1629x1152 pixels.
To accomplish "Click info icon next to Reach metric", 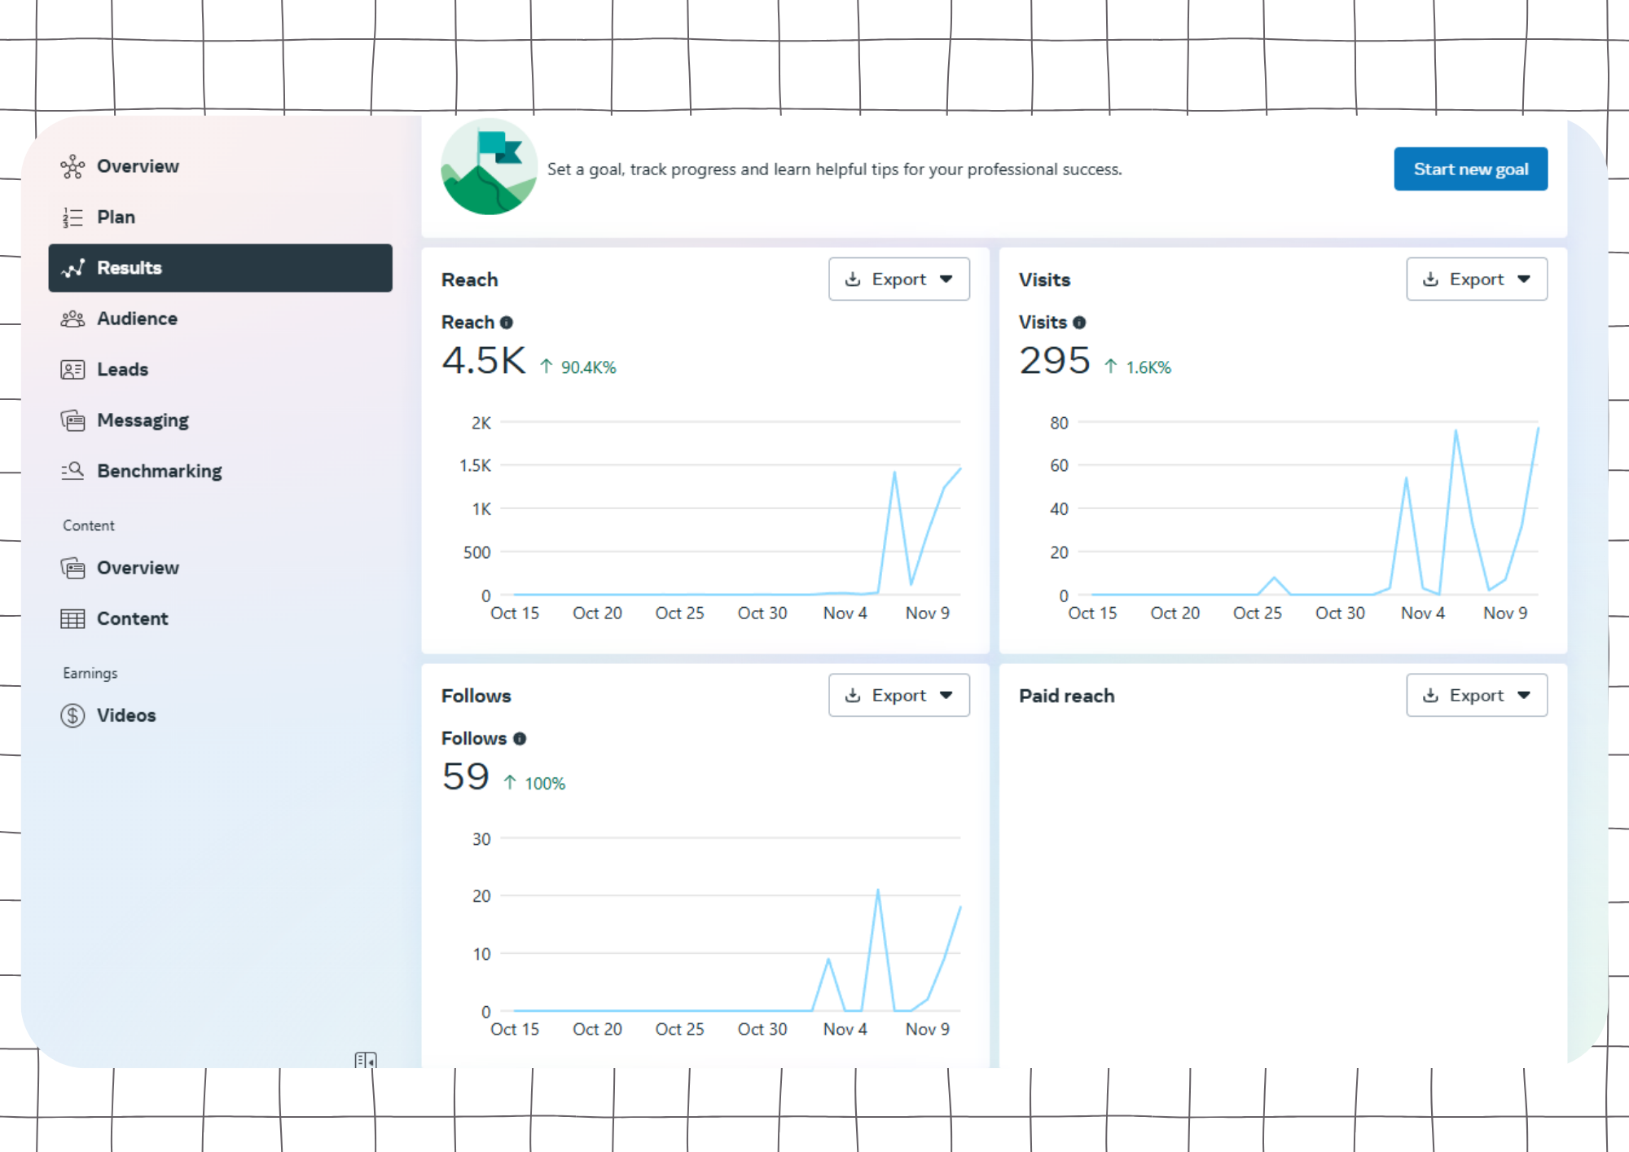I will [507, 323].
